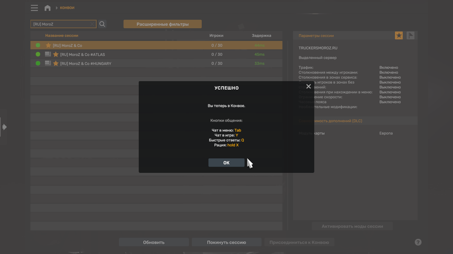453x254 pixels.
Task: Click the Конвои breadcrumb item
Action: coord(67,8)
